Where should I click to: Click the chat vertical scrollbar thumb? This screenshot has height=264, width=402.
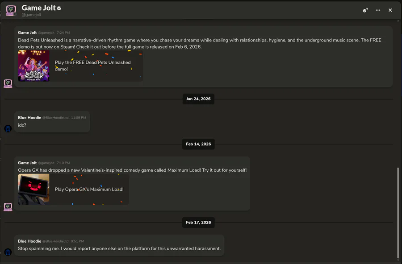(398, 213)
